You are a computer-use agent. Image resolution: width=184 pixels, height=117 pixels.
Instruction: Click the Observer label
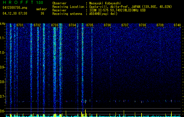(59, 3)
